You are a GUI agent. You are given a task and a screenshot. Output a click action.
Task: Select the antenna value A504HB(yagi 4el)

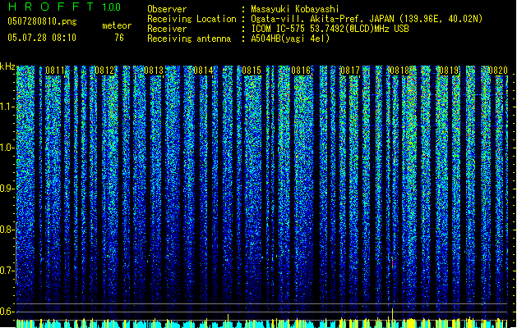[290, 39]
